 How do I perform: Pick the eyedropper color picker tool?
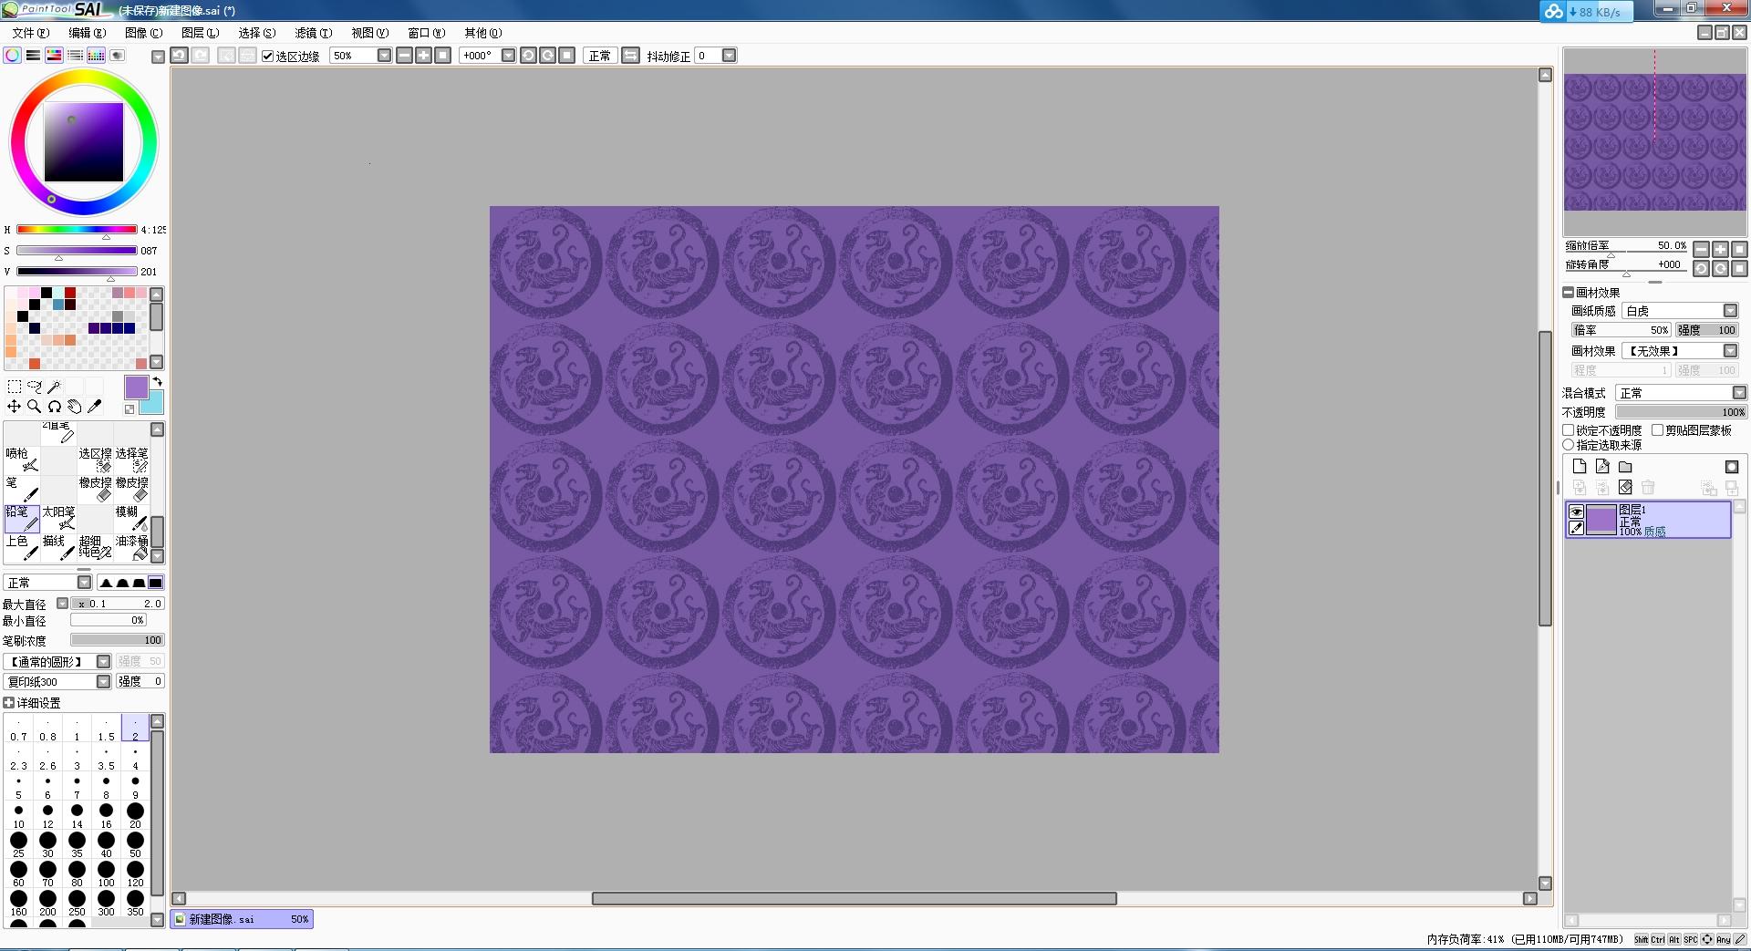[94, 407]
